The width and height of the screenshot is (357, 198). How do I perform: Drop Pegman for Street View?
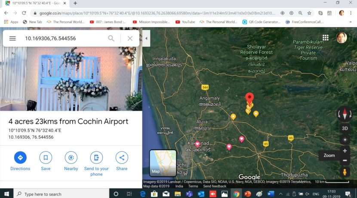pyautogui.click(x=345, y=172)
